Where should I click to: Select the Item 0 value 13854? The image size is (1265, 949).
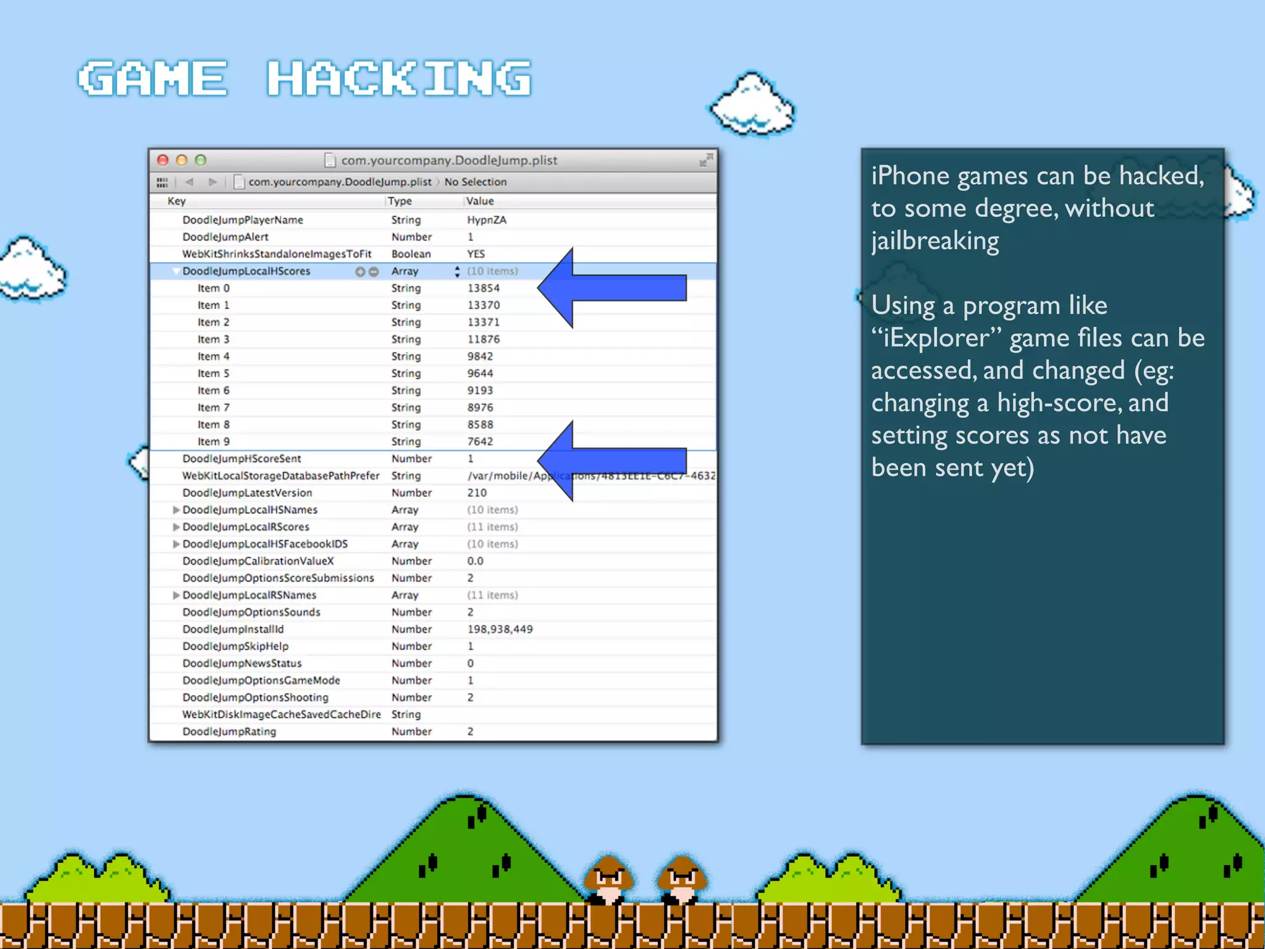tap(483, 289)
